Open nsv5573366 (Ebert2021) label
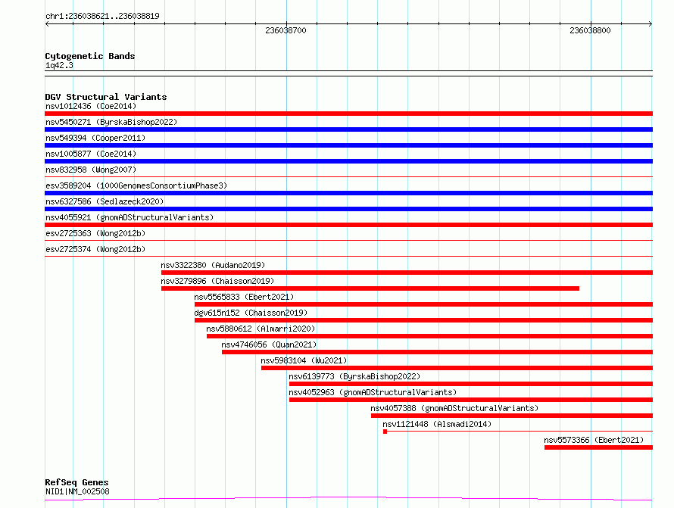Screen dimensions: 674x508 click(x=594, y=440)
